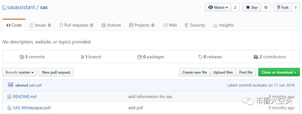Open the Clone or download dropdown
This screenshot has height=114, width=302.
click(x=279, y=72)
